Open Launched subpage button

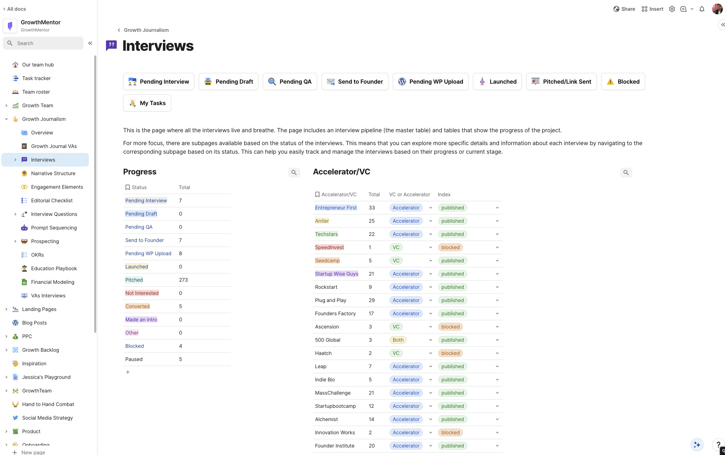pos(497,81)
